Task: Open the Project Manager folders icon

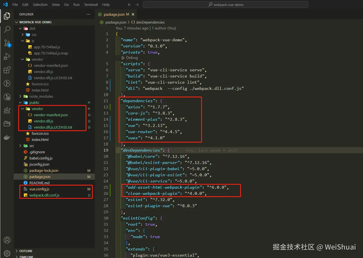Action: click(7, 124)
